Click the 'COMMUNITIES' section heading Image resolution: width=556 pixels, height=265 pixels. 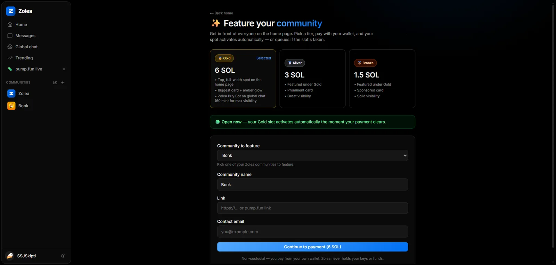click(18, 82)
